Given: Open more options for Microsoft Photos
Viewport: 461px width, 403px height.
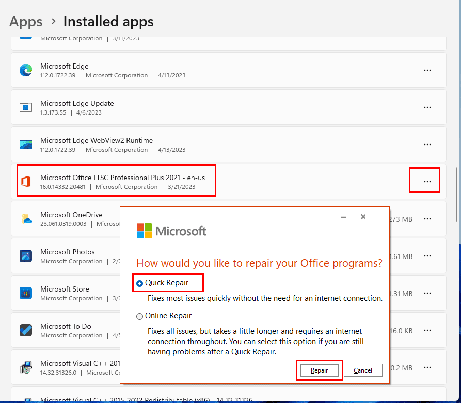Looking at the screenshot, I should point(427,256).
